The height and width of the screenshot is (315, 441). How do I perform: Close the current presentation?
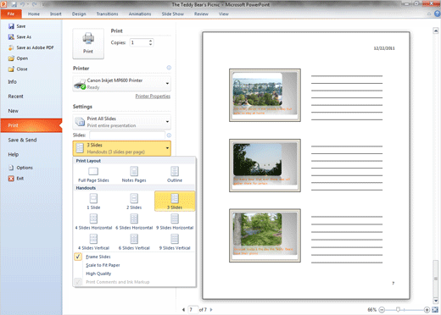pyautogui.click(x=18, y=69)
